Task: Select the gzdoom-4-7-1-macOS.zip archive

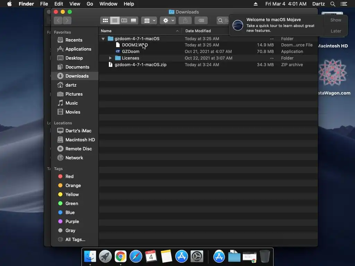Action: click(208, 65)
